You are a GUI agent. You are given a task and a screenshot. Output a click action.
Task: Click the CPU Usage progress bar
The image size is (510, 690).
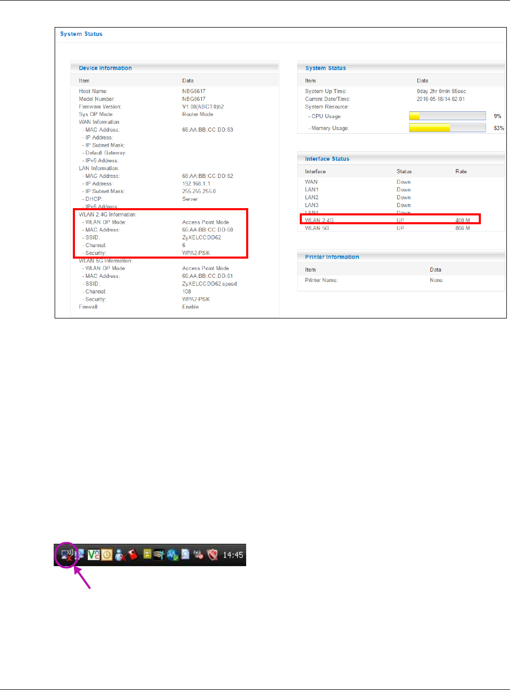tap(448, 116)
